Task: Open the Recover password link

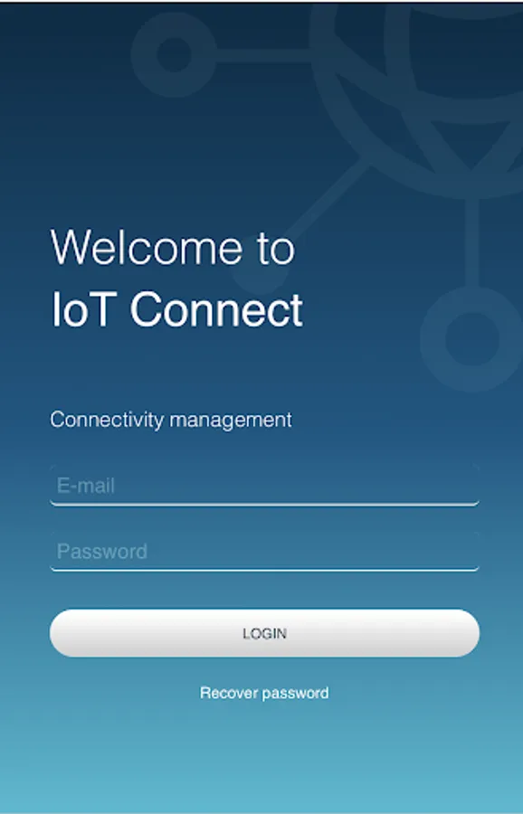Action: (x=264, y=693)
